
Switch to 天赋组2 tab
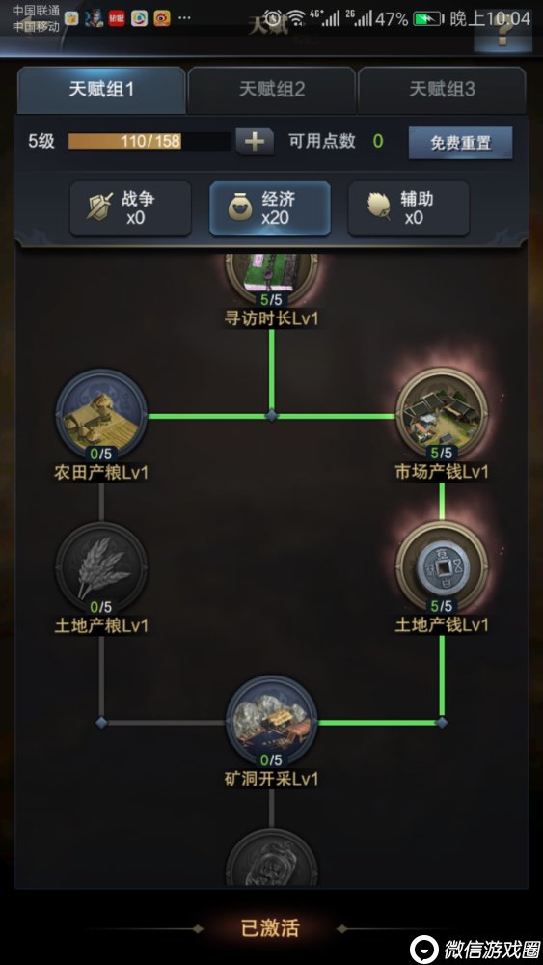[x=272, y=90]
